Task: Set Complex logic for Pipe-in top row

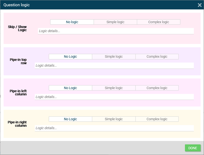Action: (x=157, y=57)
